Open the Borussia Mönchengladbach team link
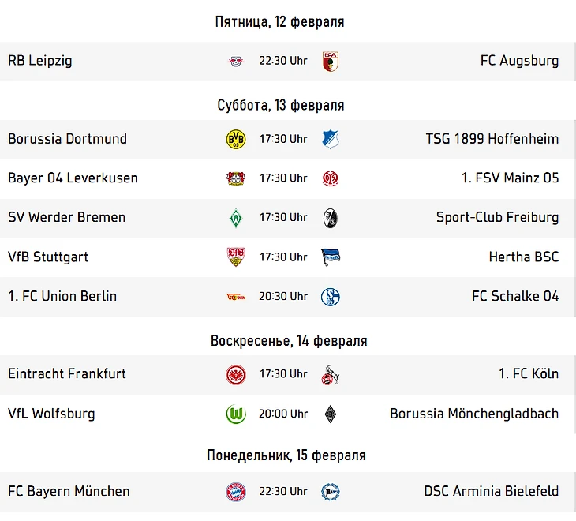The height and width of the screenshot is (521, 576). (474, 414)
